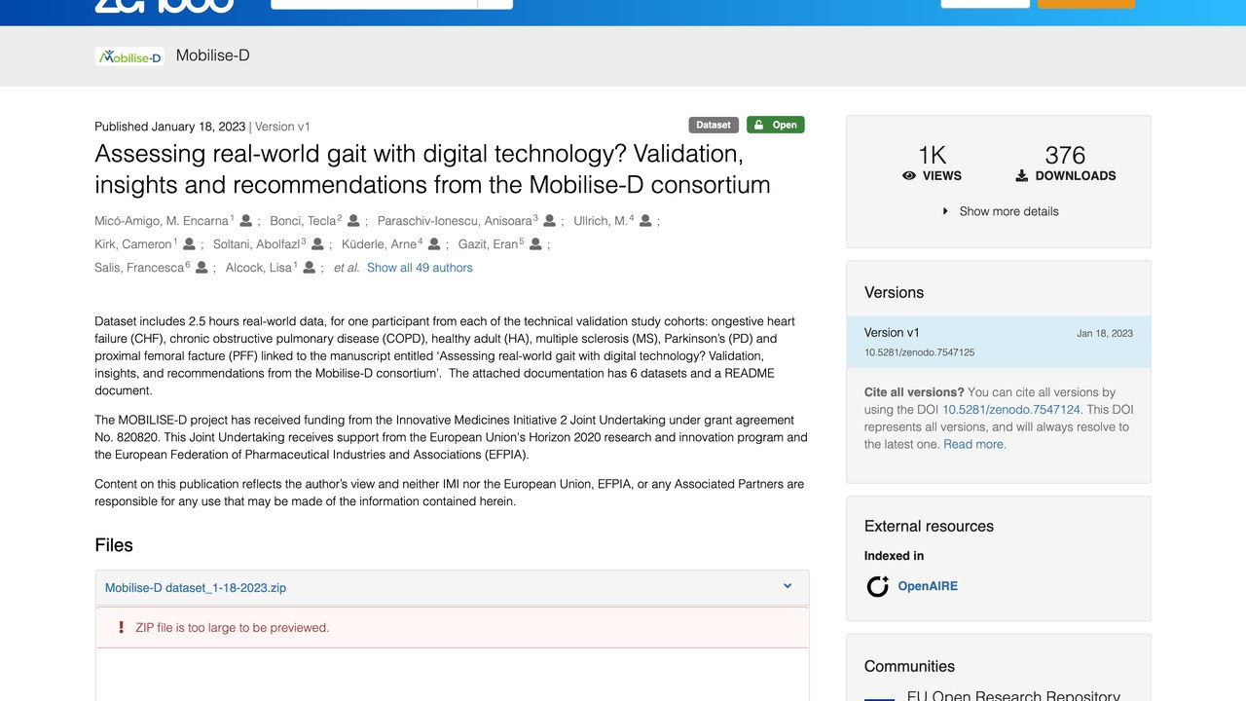Click the Read more link
The height and width of the screenshot is (701, 1246).
coord(975,445)
